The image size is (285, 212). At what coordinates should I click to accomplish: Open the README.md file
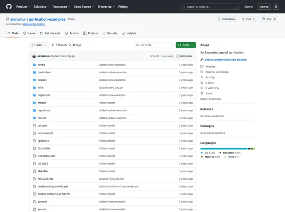click(45, 179)
